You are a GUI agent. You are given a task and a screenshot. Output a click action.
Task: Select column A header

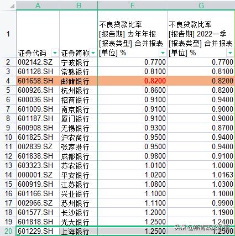click(38, 6)
